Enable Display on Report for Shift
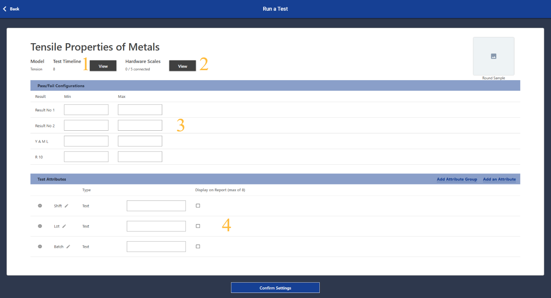 tap(198, 206)
